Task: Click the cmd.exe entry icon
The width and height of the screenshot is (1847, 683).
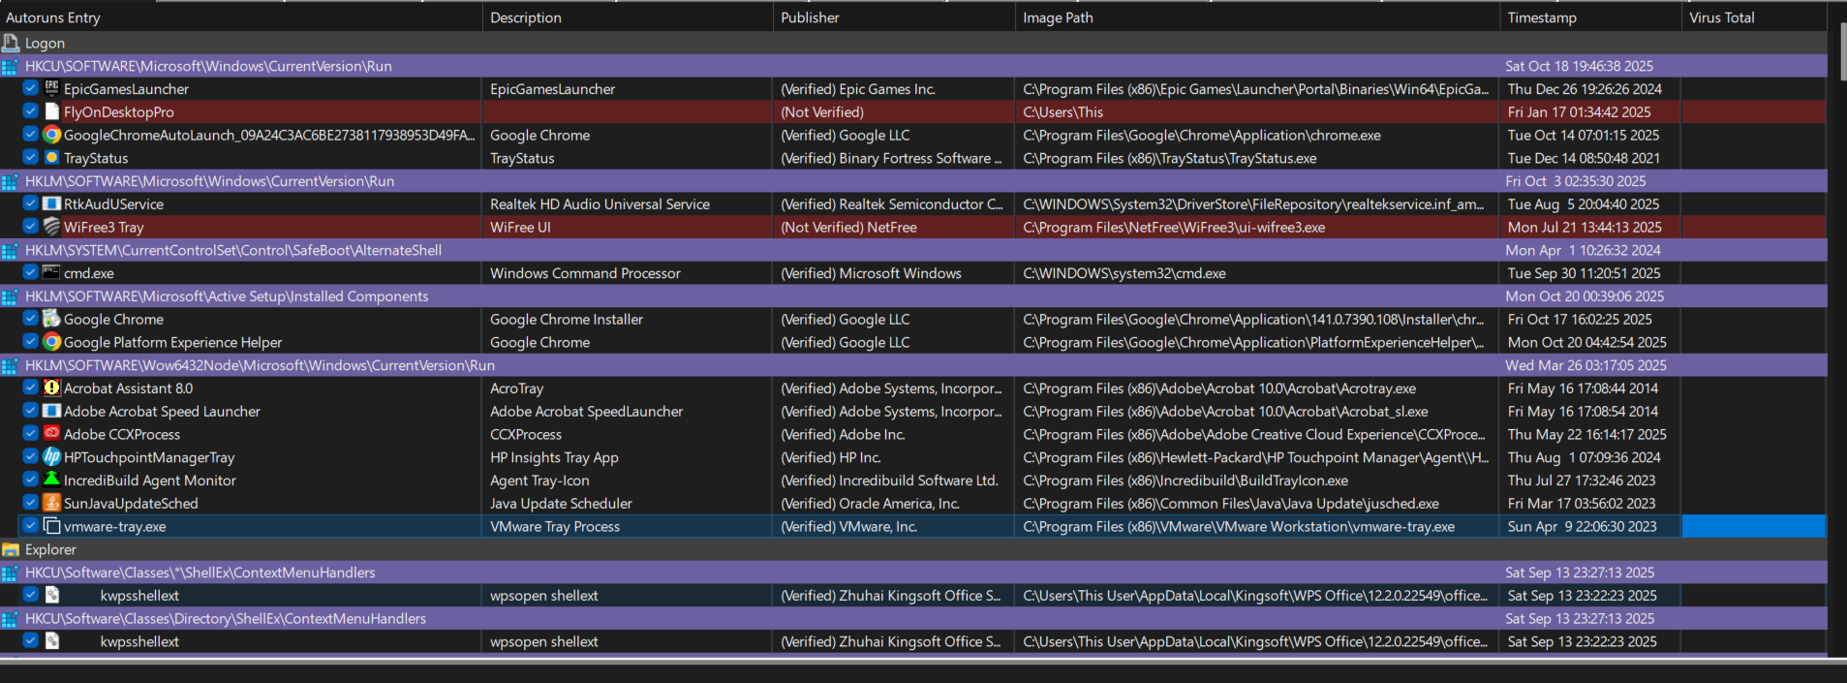Action: [52, 273]
